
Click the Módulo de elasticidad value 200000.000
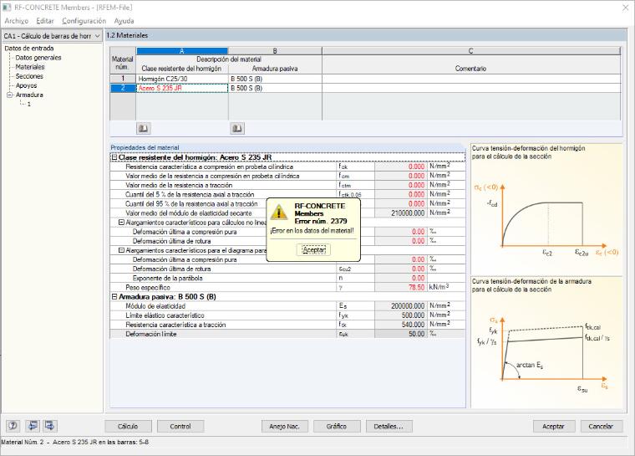point(401,306)
